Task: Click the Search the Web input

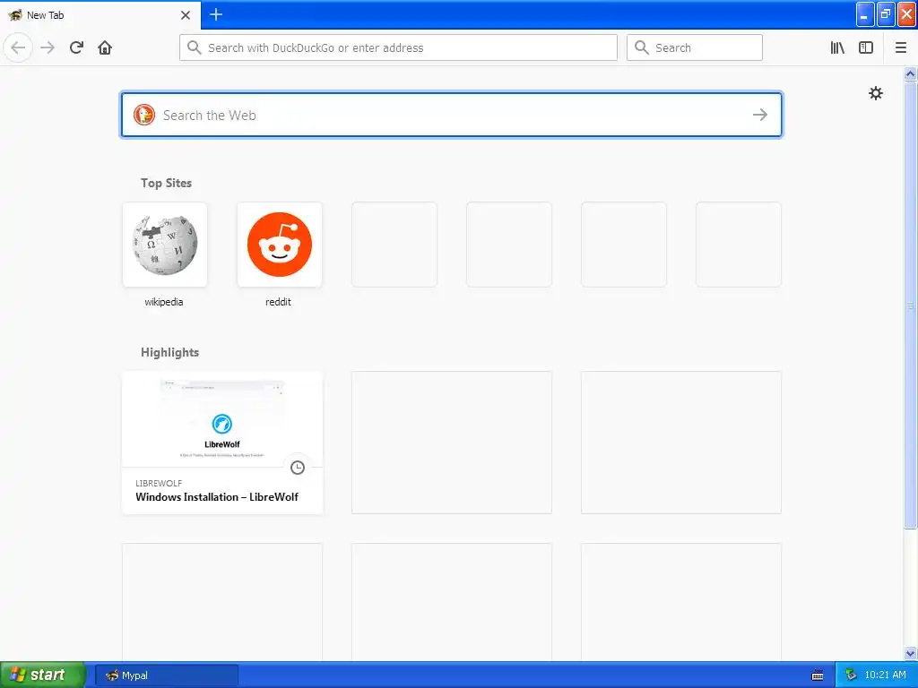Action: tap(452, 115)
